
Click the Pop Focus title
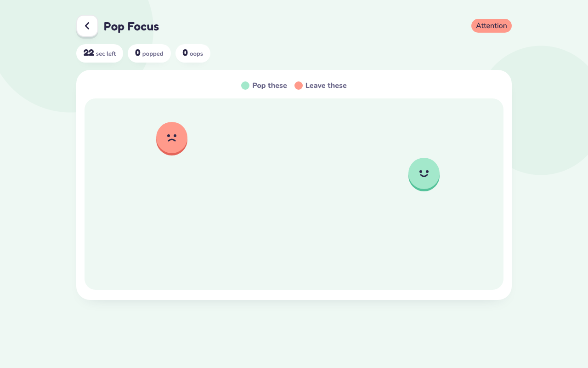[131, 27]
